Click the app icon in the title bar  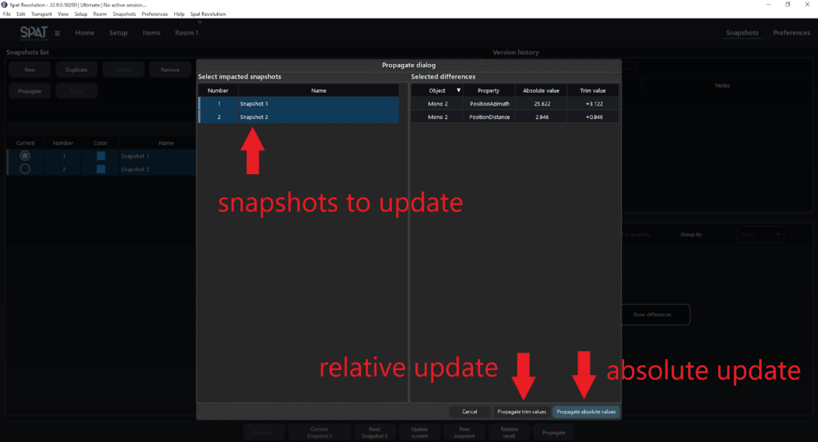(x=6, y=5)
